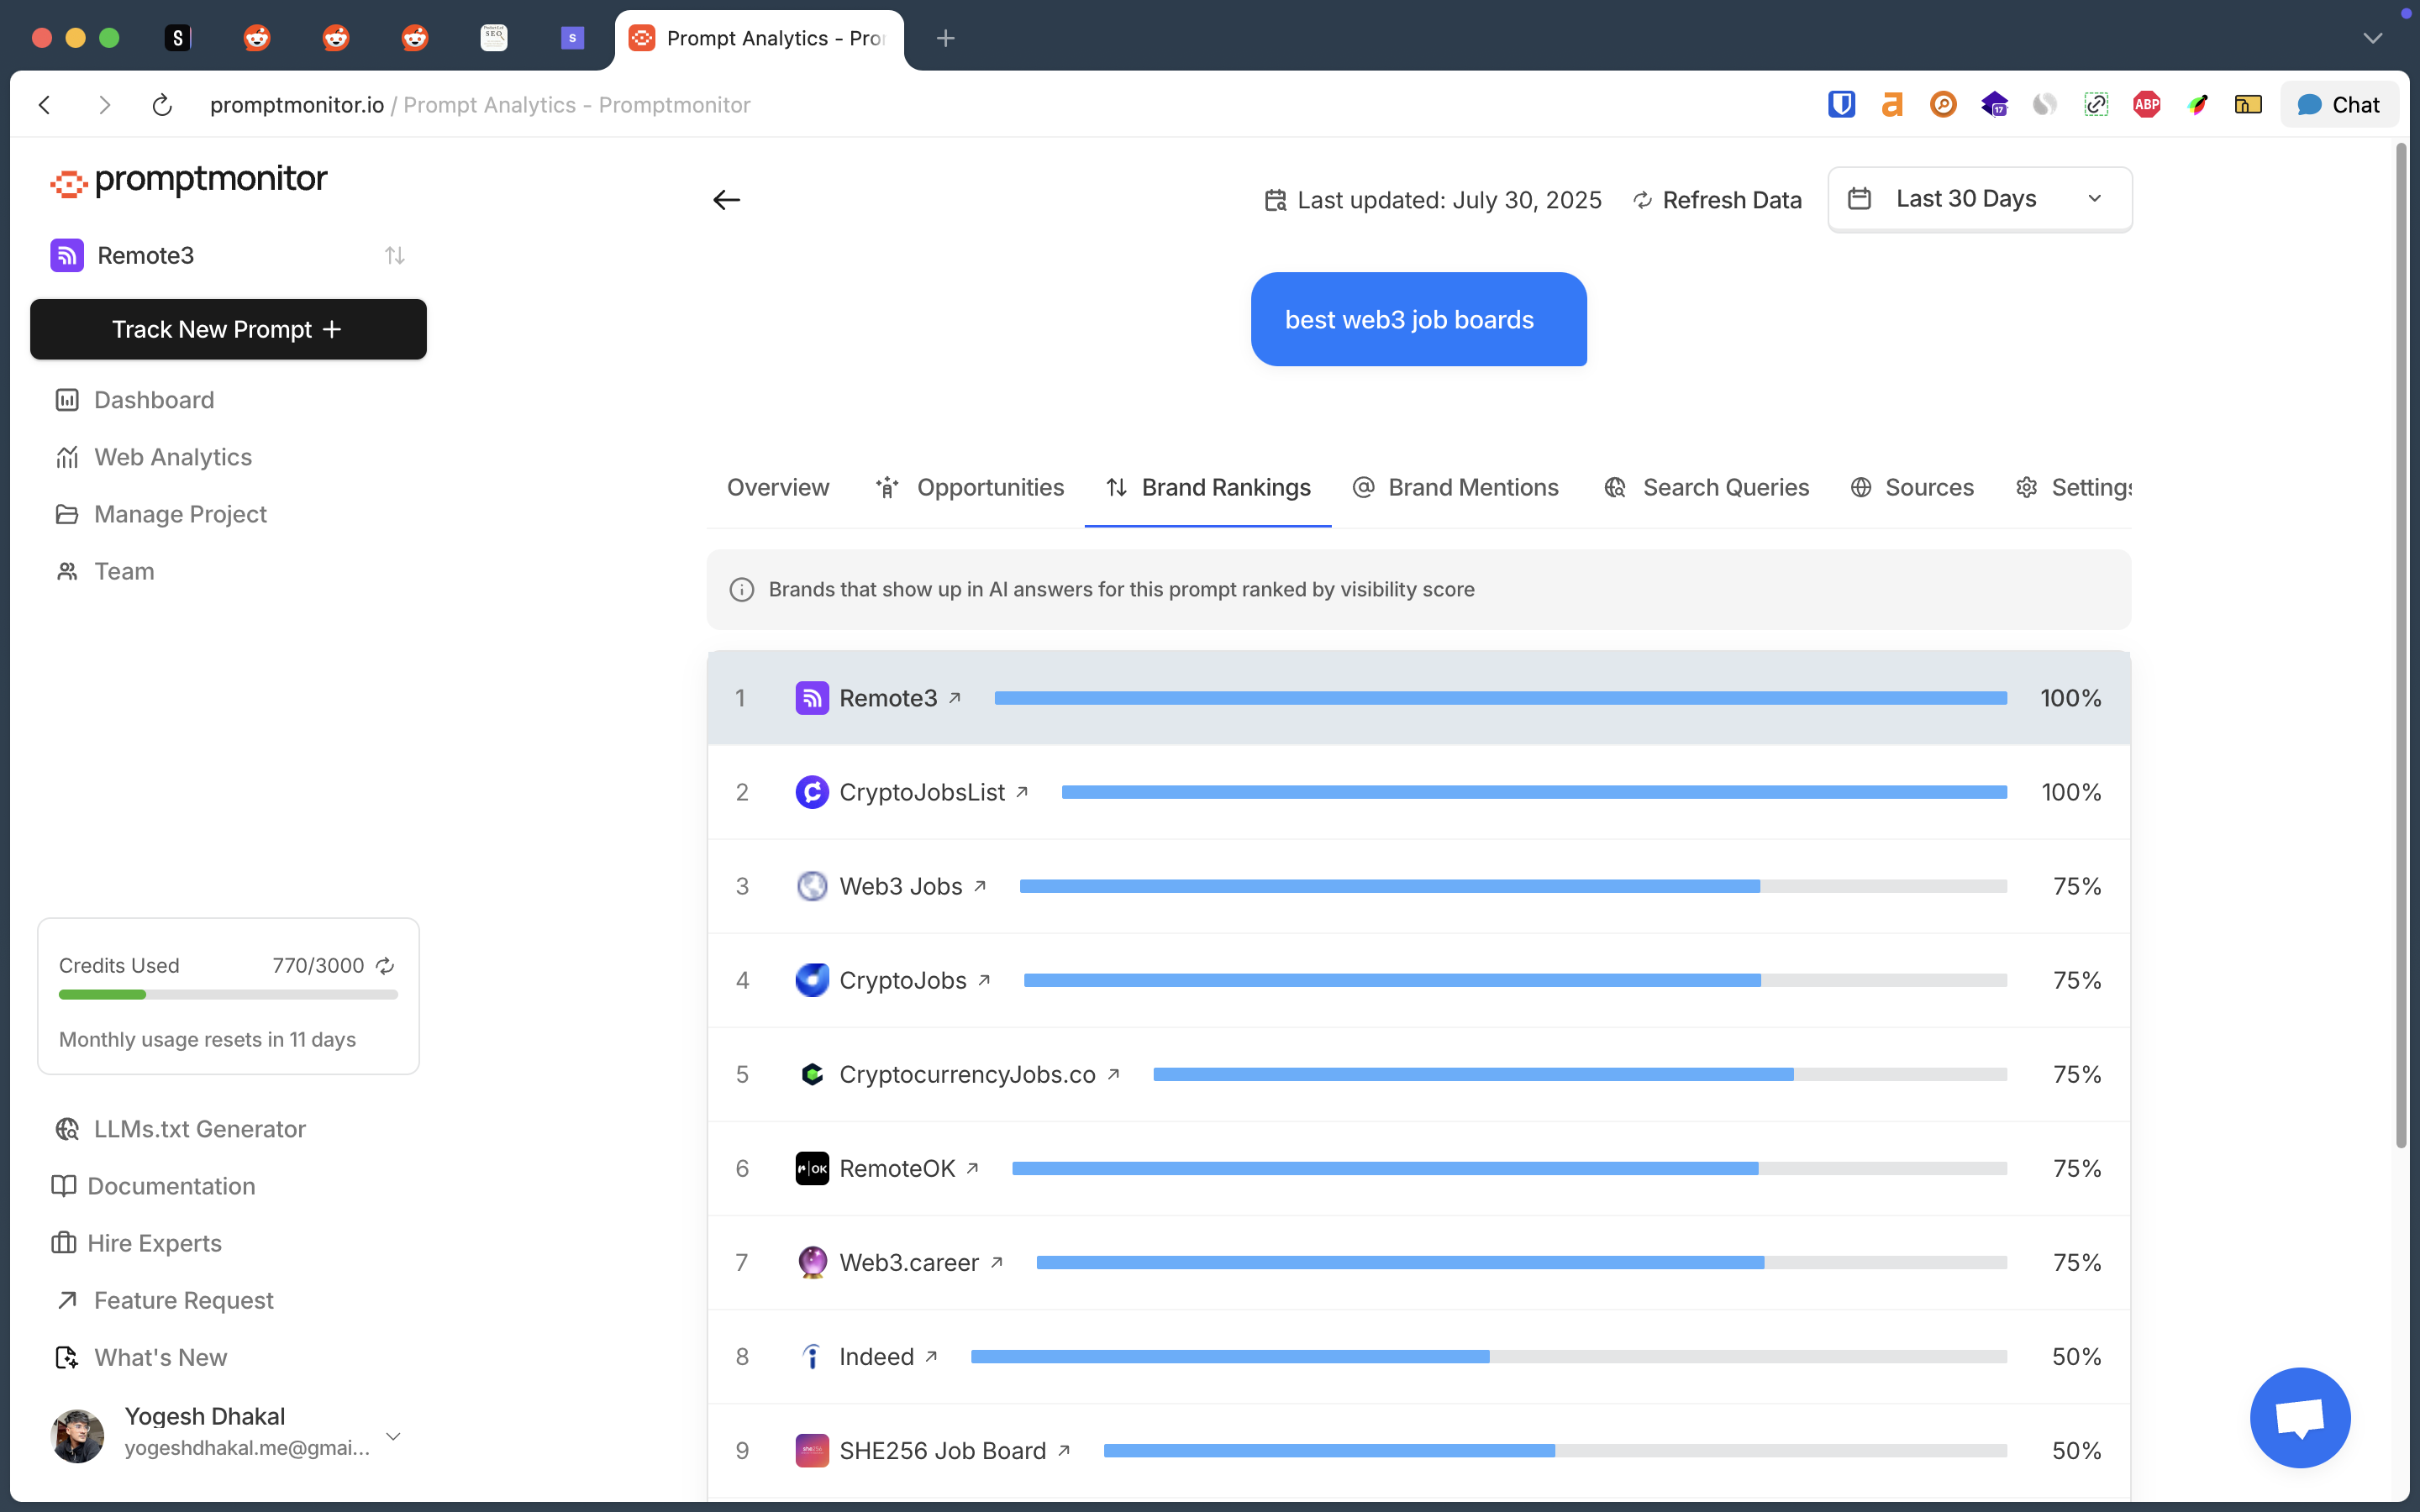Open LLMs.txt Generator in sidebar
The image size is (2420, 1512).
click(x=199, y=1129)
